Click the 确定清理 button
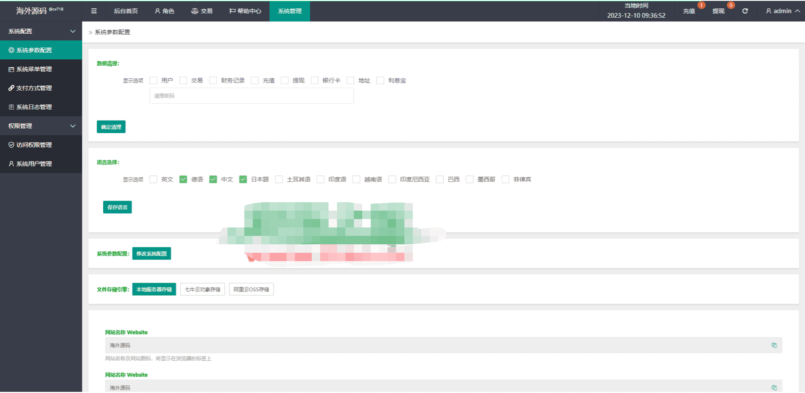This screenshot has width=805, height=393. click(111, 127)
